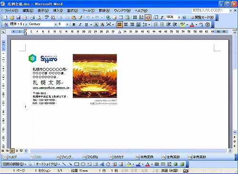
Task: Select the Rectangle drawing tool
Action: point(77,164)
